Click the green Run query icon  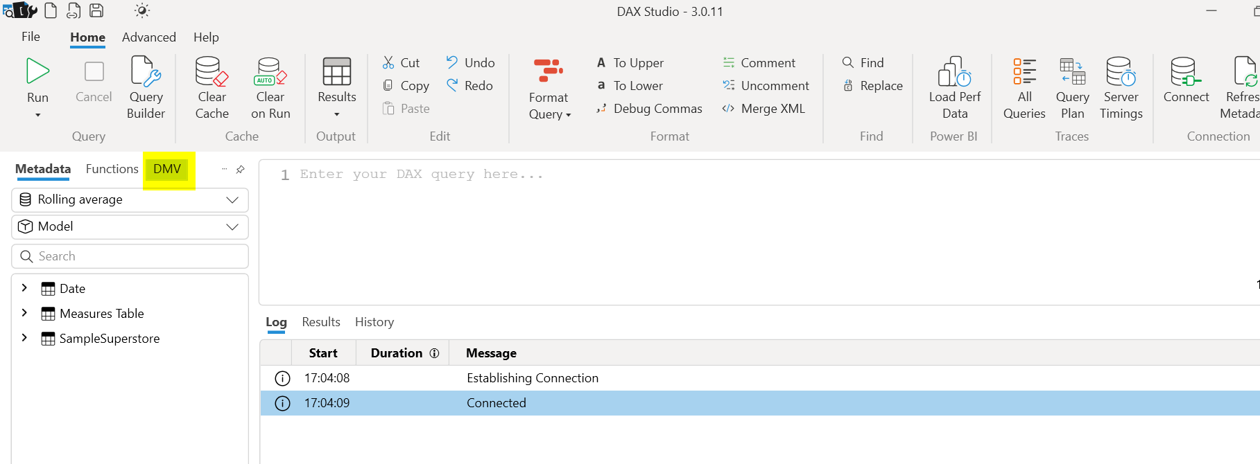pos(37,71)
